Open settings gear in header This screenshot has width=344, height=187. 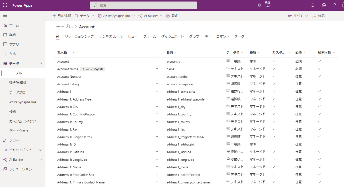pyautogui.click(x=324, y=5)
